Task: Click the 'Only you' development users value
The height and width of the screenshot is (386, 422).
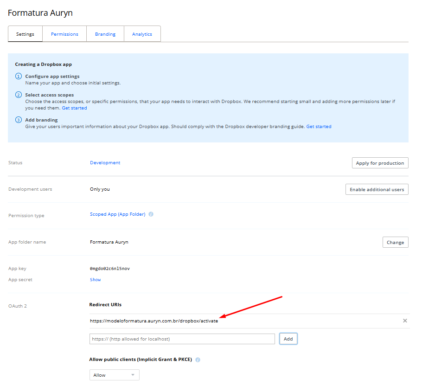Action: tap(100, 189)
